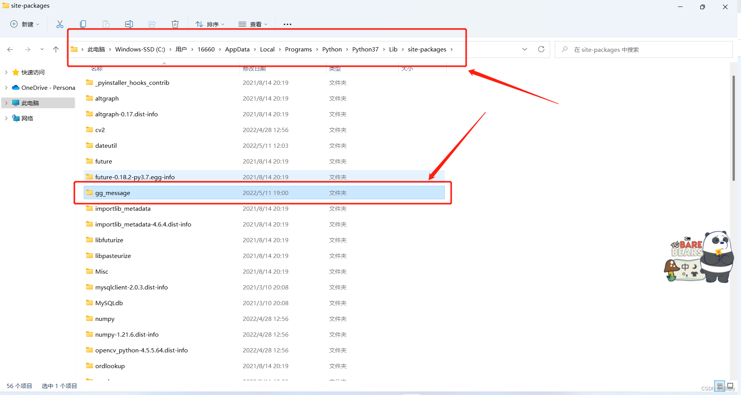Click the Network icon in sidebar
Viewport: 741px width, 395px height.
(x=16, y=118)
